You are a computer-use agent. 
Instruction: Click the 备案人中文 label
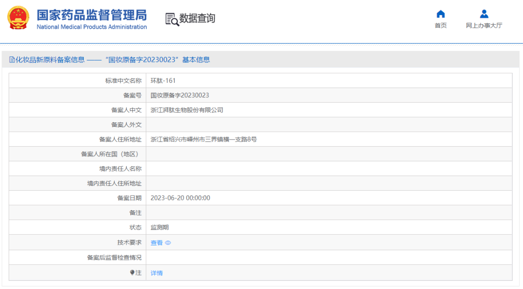click(x=126, y=110)
